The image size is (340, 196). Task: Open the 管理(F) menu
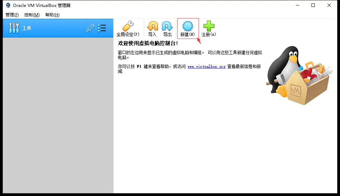point(12,15)
